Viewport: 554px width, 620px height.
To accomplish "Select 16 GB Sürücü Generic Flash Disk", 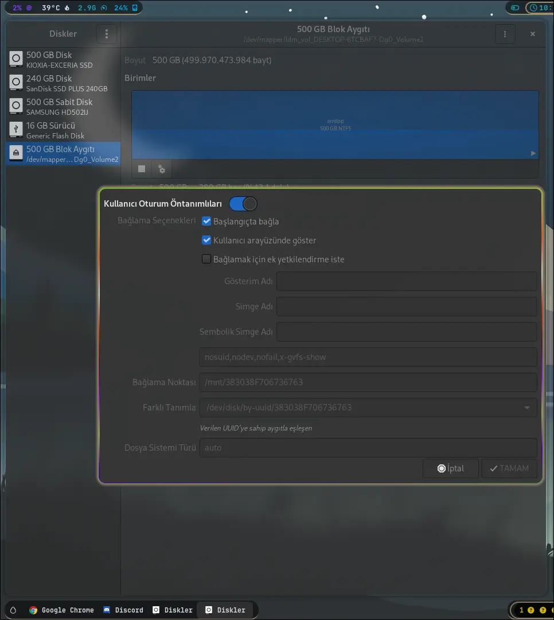I will (x=63, y=130).
